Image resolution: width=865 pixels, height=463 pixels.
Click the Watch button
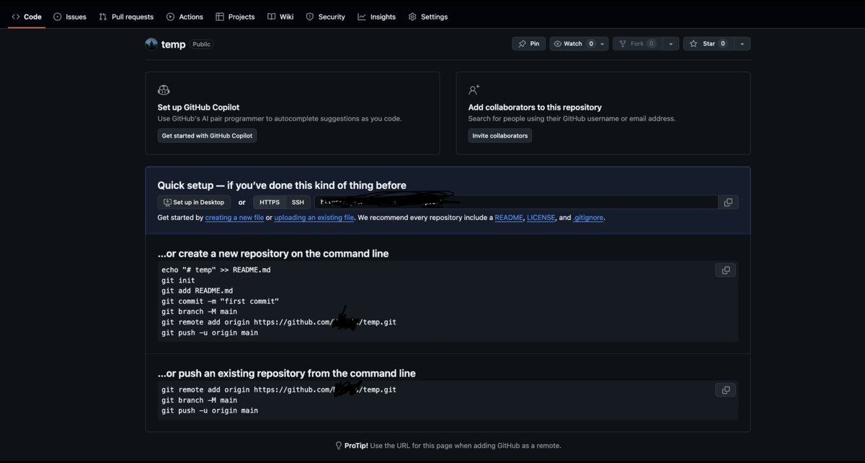pos(573,44)
